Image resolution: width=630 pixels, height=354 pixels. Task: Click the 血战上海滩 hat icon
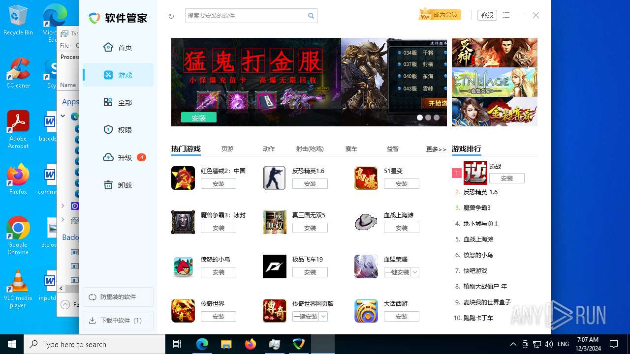point(366,222)
